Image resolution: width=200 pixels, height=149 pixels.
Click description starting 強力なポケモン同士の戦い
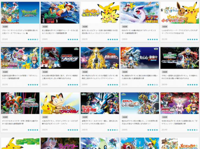coord(140,122)
